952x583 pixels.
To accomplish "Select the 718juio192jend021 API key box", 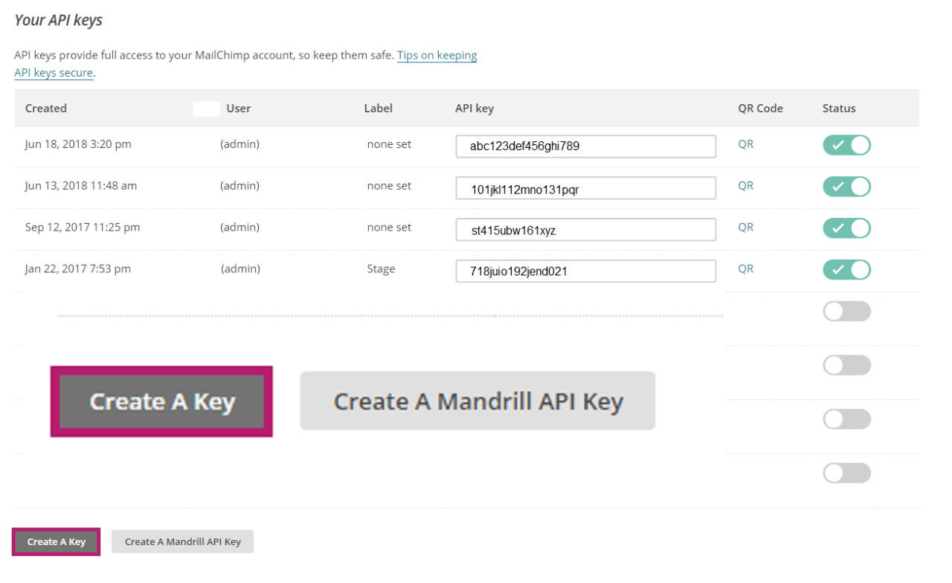I will click(x=586, y=271).
